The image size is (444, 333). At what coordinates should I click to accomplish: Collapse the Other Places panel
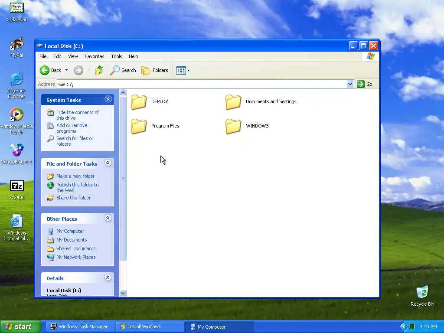[108, 218]
